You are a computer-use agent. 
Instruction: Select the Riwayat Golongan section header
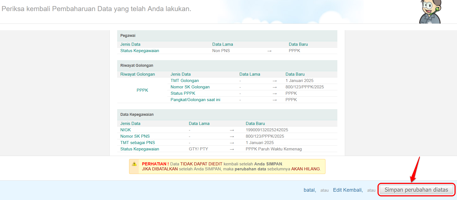(x=137, y=66)
